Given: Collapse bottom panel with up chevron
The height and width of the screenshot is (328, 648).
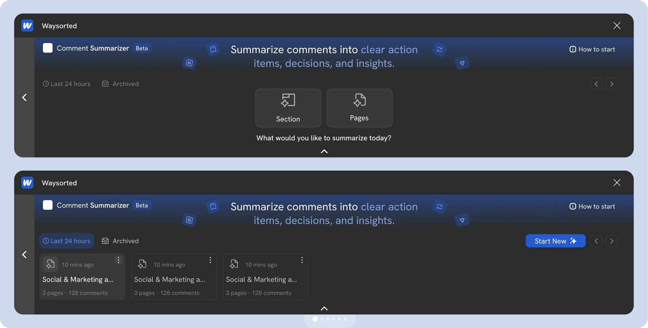Looking at the screenshot, I should point(324,308).
